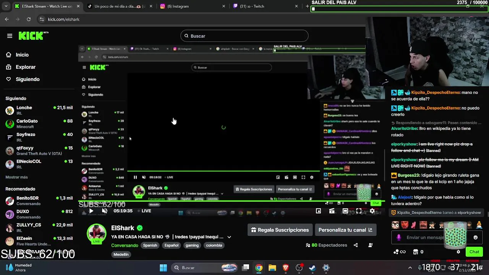Open the Windows Start menu
This screenshot has height=275, width=489.
(x=163, y=268)
